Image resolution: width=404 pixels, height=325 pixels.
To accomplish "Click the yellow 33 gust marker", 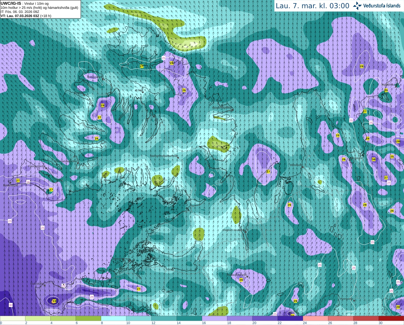I will coord(54,301).
